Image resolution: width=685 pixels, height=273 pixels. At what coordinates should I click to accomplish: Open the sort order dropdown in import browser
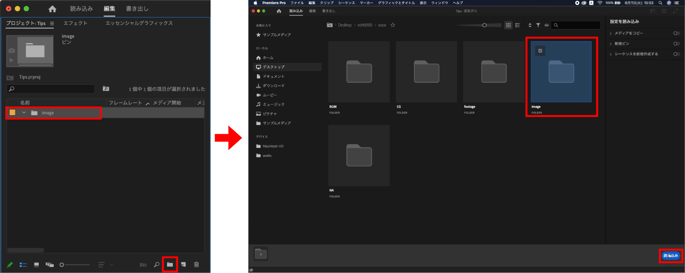click(x=530, y=25)
